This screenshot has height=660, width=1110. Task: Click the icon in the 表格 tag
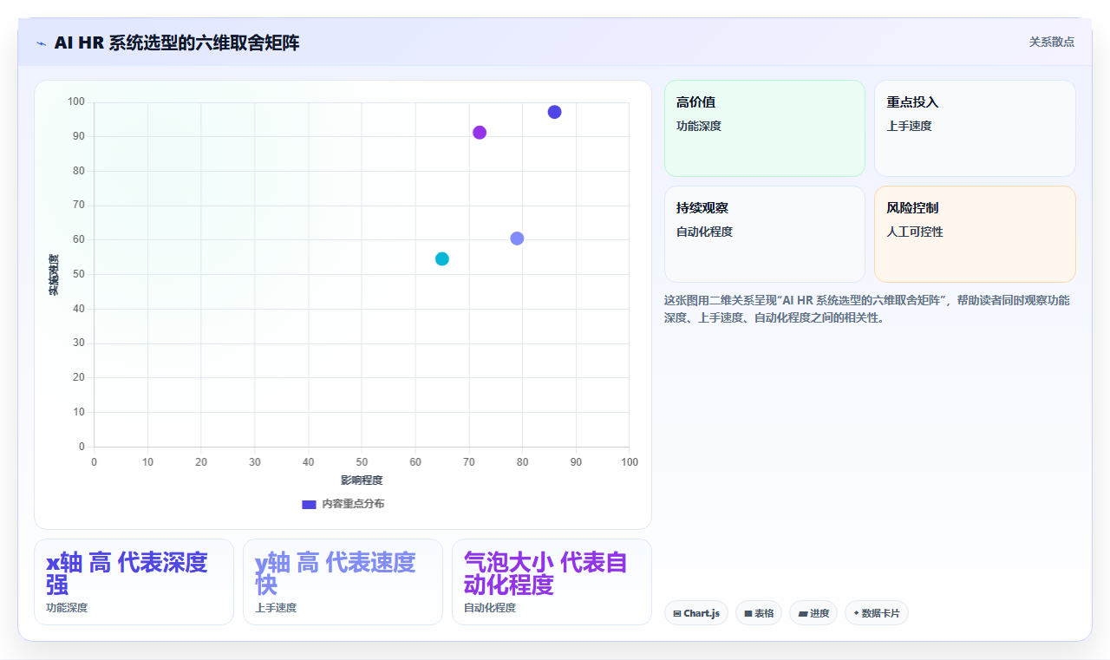tap(748, 614)
